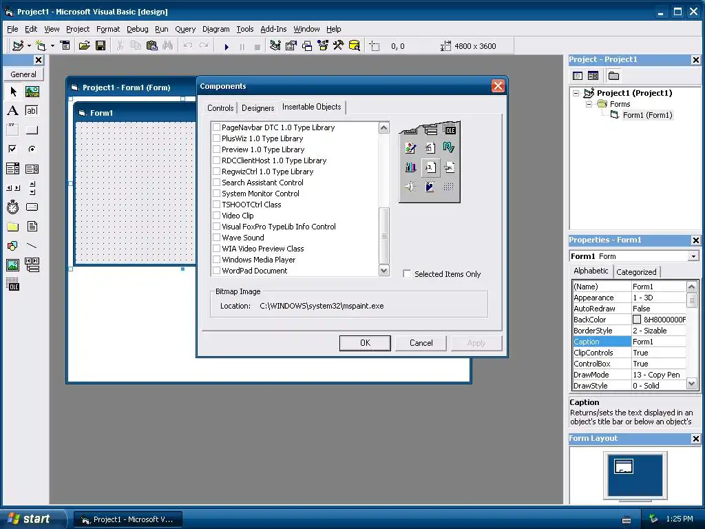Select the CommandButton control in the toolbox
This screenshot has height=529, width=705.
click(x=32, y=130)
